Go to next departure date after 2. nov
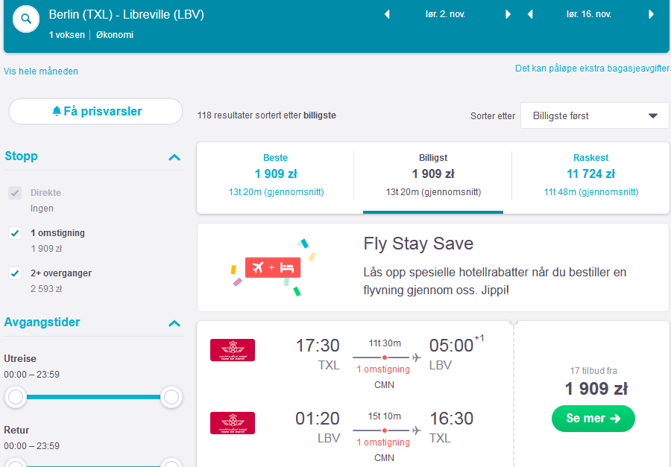The image size is (671, 467). [508, 15]
